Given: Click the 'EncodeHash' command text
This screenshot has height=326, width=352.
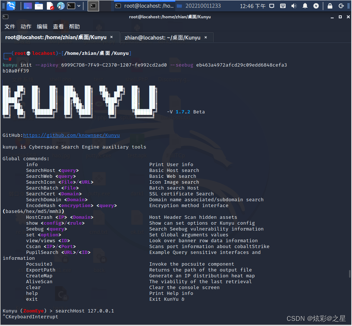Looking at the screenshot, I should pyautogui.click(x=40, y=206).
